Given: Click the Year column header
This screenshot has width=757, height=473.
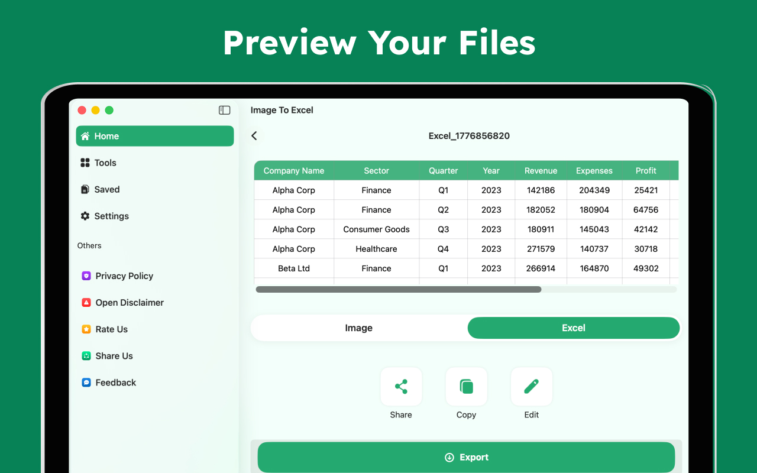Looking at the screenshot, I should click(491, 170).
